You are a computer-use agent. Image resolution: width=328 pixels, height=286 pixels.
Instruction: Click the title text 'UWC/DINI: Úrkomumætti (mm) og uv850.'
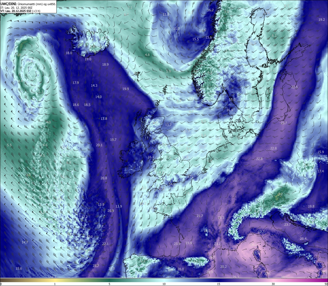point(28,4)
